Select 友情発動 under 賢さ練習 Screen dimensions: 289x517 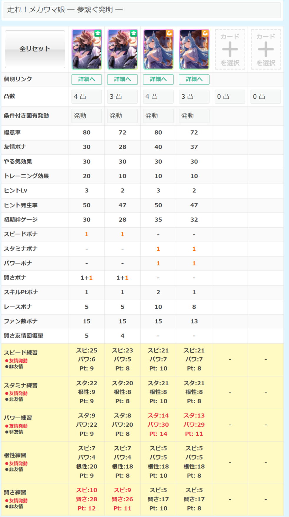(16, 501)
